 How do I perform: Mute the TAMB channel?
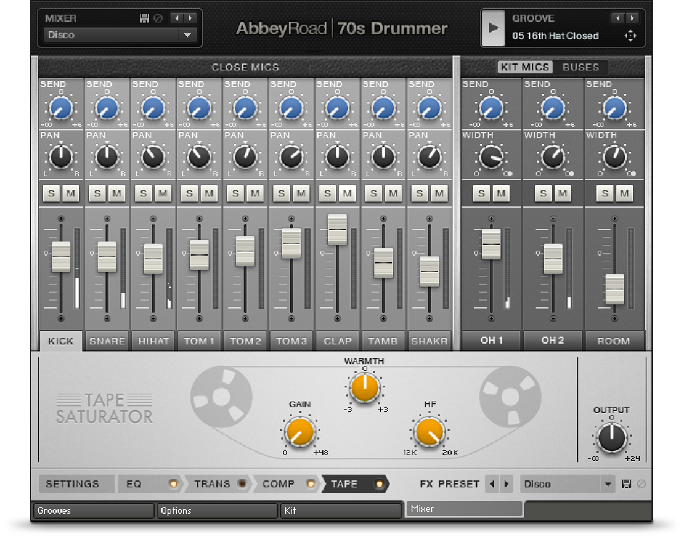coord(393,193)
